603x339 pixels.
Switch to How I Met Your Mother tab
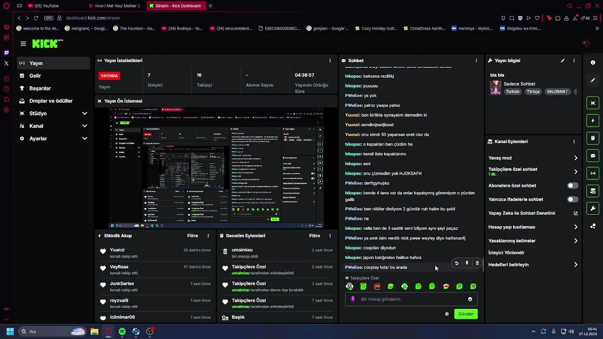click(x=115, y=6)
